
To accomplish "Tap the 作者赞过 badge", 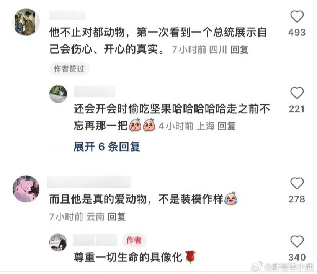I will [69, 69].
